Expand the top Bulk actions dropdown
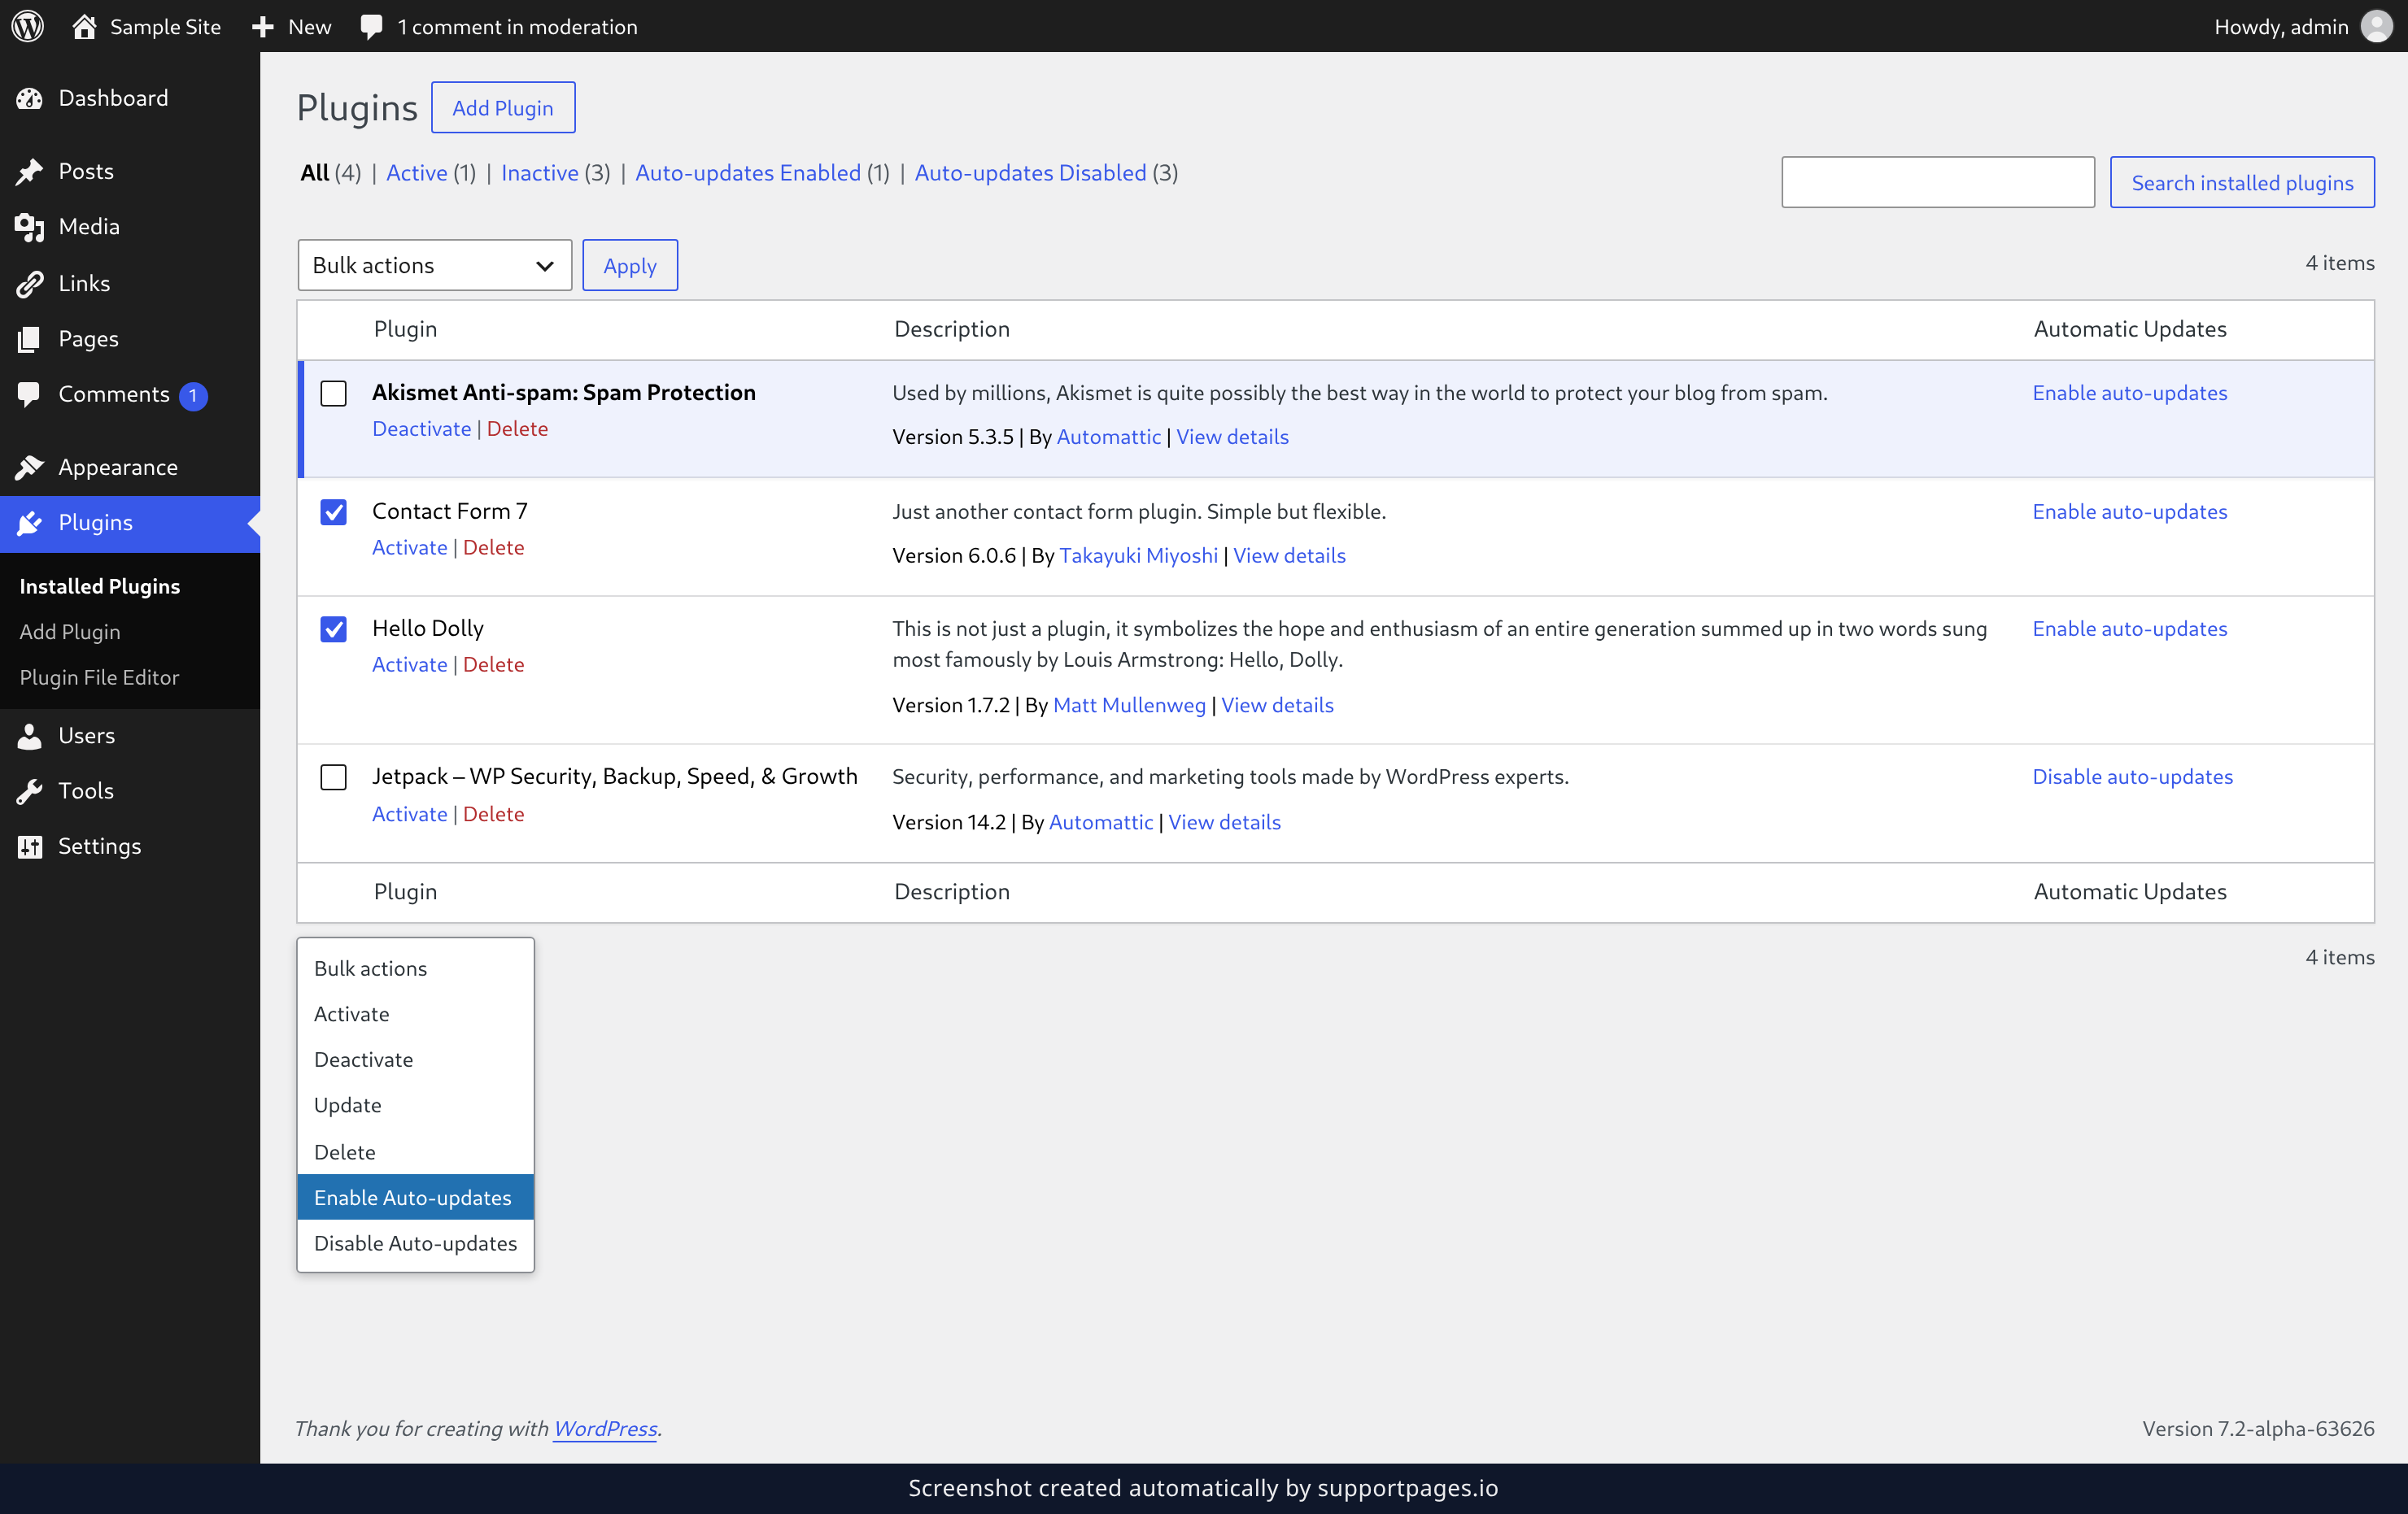The image size is (2408, 1514). point(434,265)
